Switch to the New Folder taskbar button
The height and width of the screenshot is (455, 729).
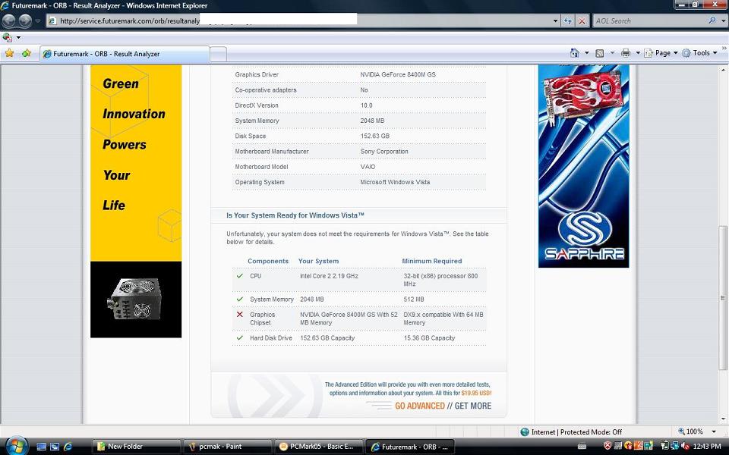coord(136,447)
